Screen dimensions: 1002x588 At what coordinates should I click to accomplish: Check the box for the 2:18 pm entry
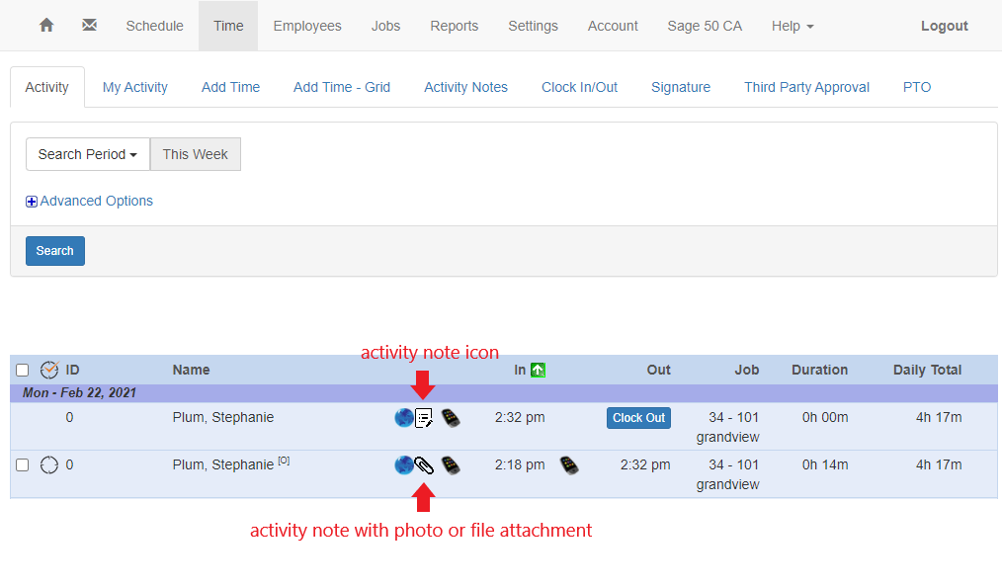[x=23, y=464]
